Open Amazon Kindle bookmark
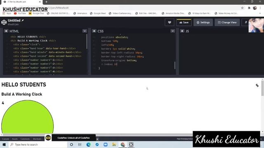264x148 pixels. coord(173,13)
